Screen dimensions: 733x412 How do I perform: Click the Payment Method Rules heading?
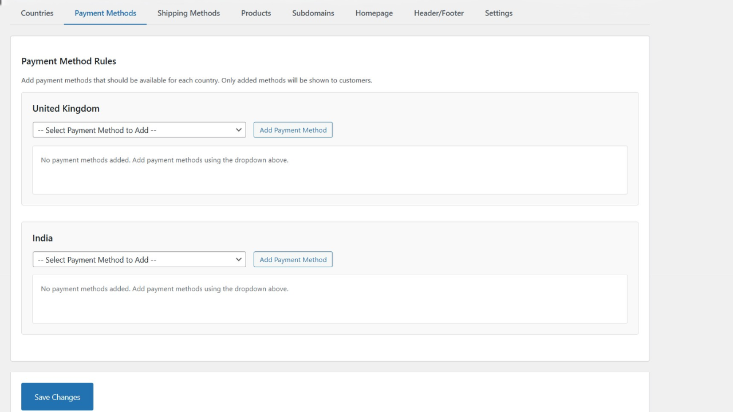coord(69,61)
